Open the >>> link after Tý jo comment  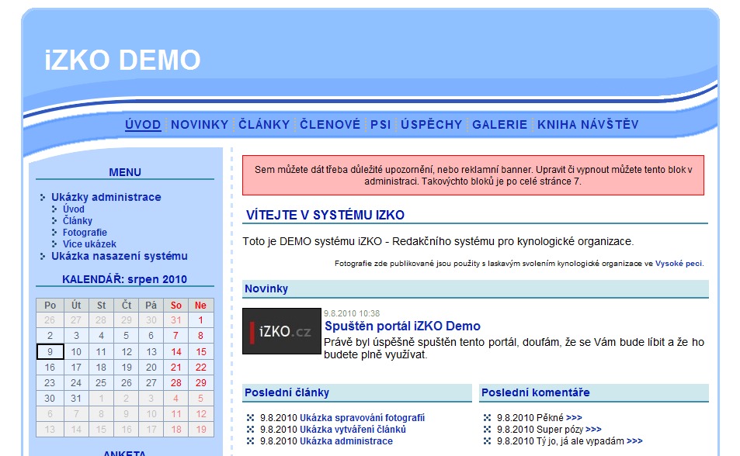point(634,441)
